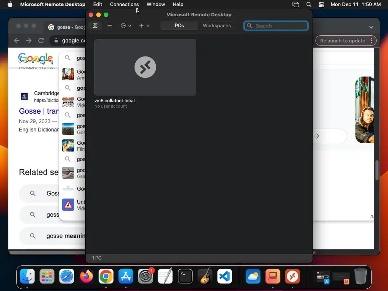388x291 pixels.
Task: Open Google Chrome from the Dock
Action: tap(106, 276)
